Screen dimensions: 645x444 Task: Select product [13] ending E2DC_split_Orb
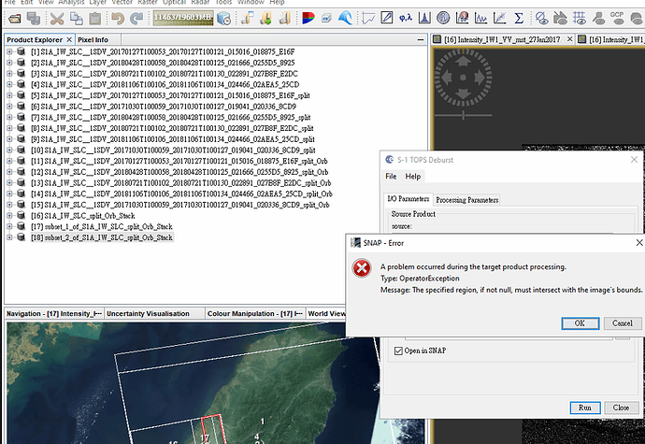[181, 182]
